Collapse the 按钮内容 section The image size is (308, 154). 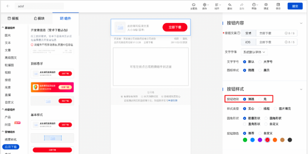pos(301,23)
